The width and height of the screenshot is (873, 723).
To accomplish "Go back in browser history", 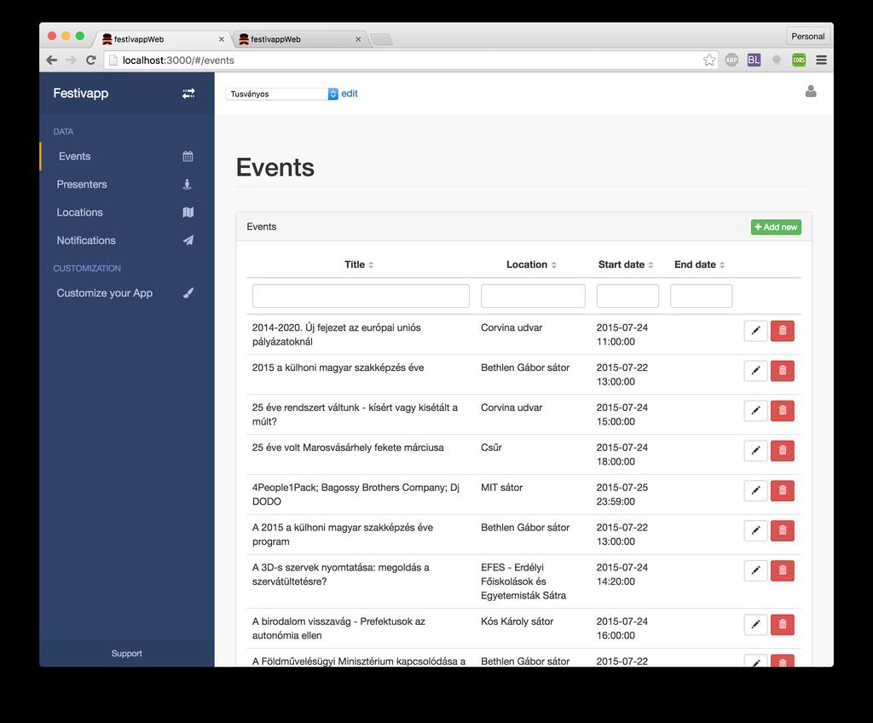I will click(52, 61).
